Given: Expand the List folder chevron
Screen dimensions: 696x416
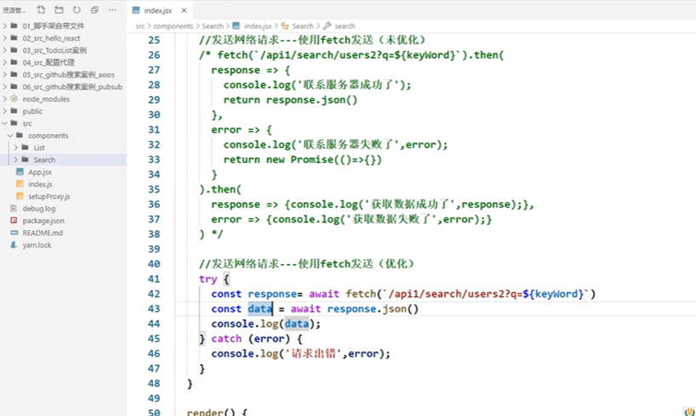Looking at the screenshot, I should [16, 148].
